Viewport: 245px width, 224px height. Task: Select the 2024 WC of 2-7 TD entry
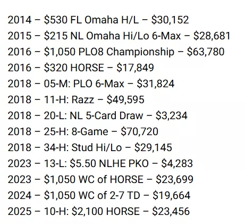(x=99, y=195)
